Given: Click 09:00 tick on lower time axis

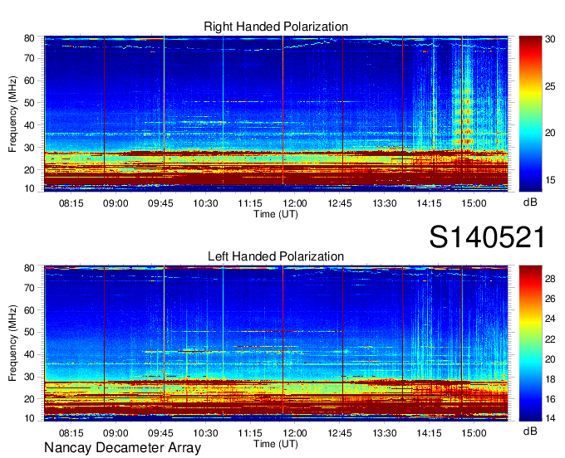Looking at the screenshot, I should pyautogui.click(x=115, y=433).
